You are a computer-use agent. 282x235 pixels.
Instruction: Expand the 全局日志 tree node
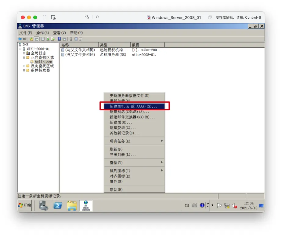pos(24,53)
